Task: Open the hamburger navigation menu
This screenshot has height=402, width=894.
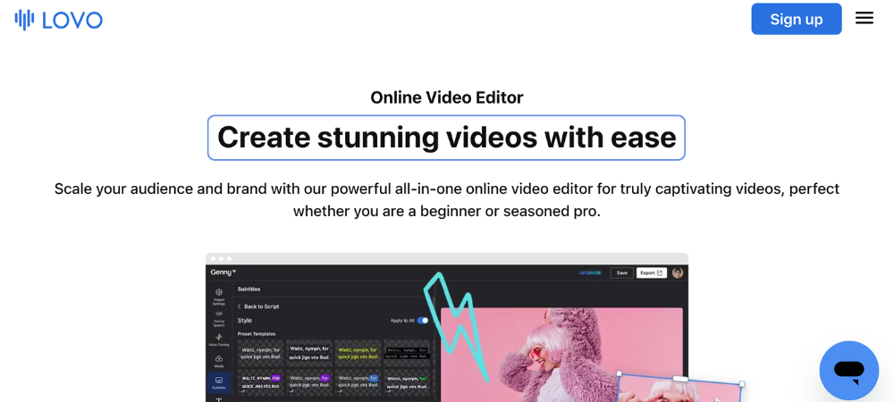Action: 864,18
